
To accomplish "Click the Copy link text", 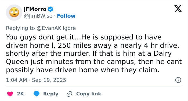I will [x=89, y=94].
